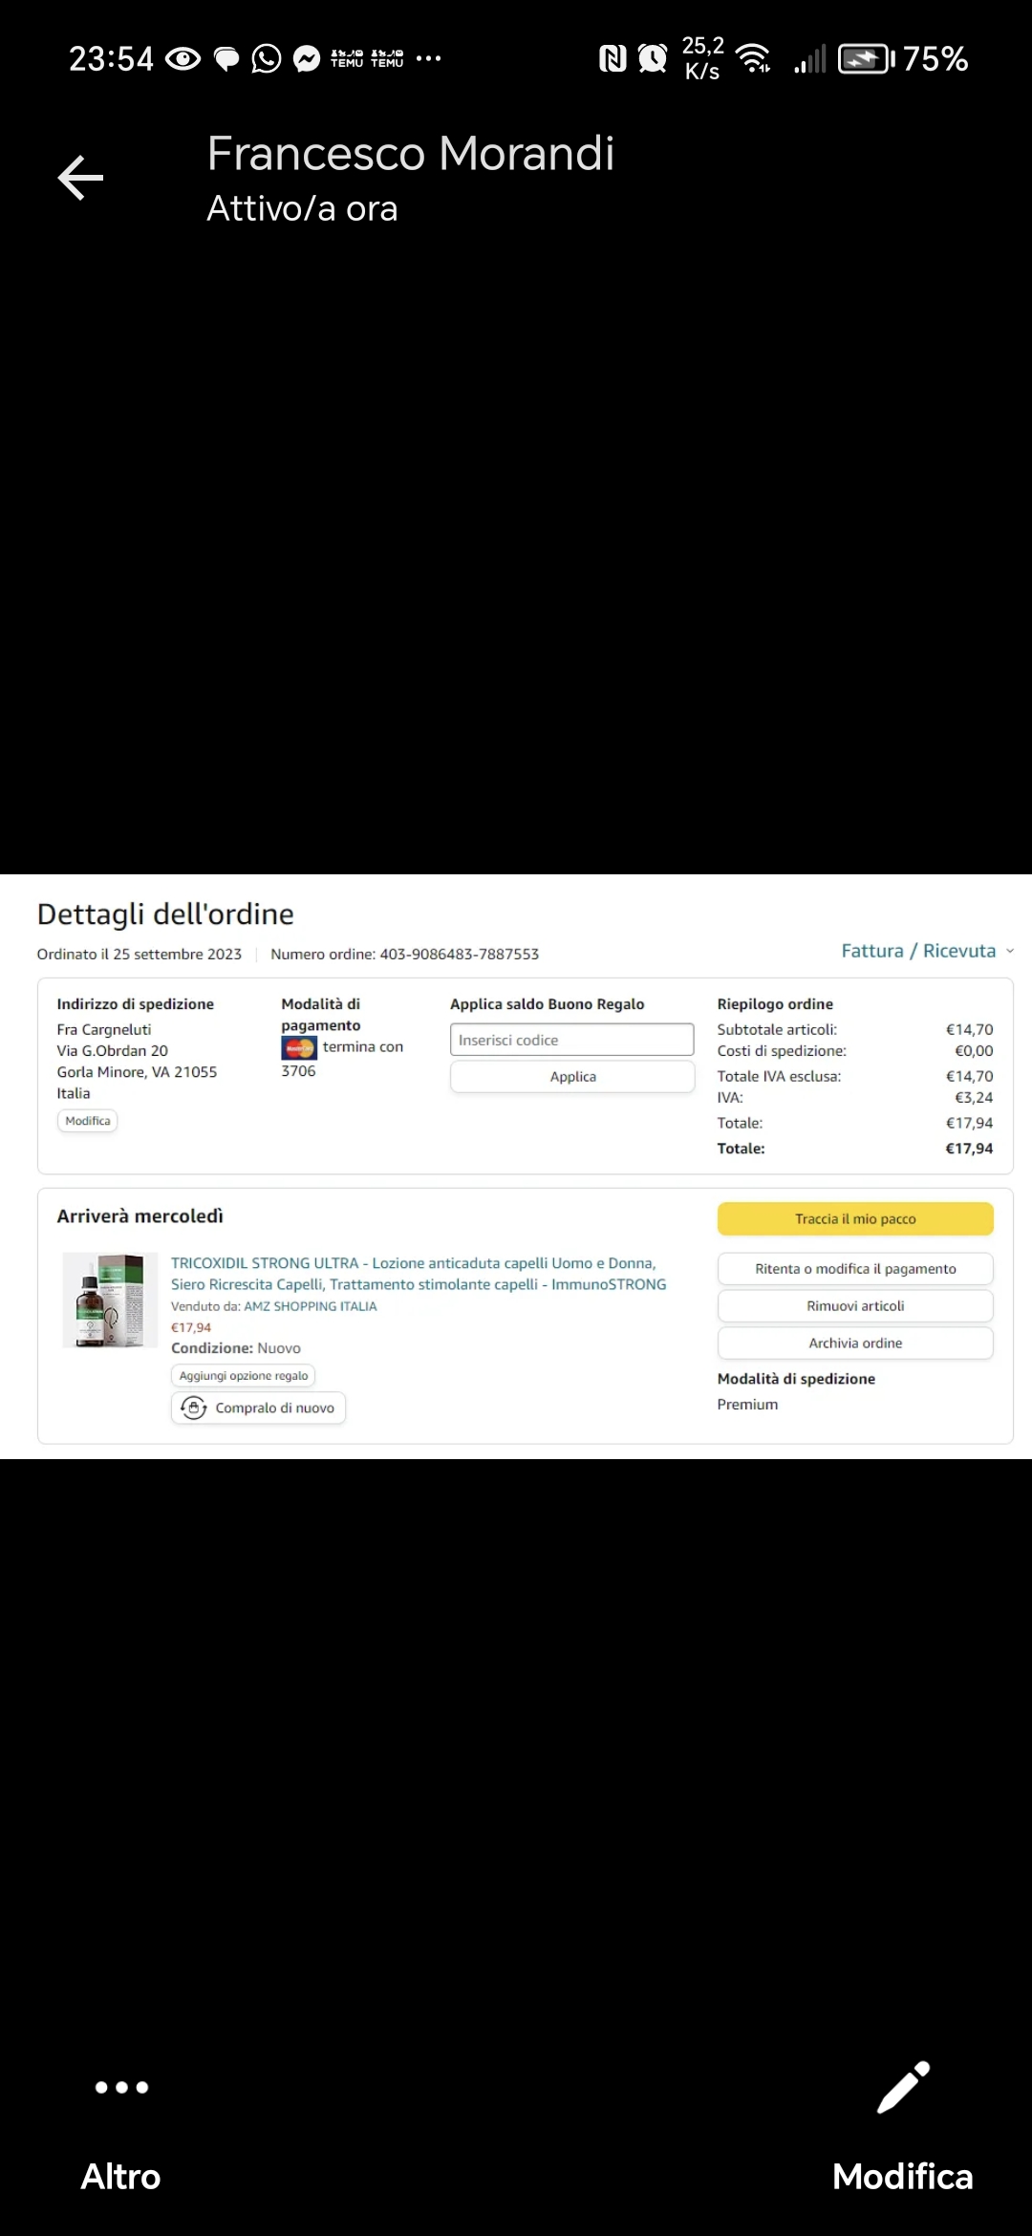Focus the Inserisci codice input field

point(571,1040)
